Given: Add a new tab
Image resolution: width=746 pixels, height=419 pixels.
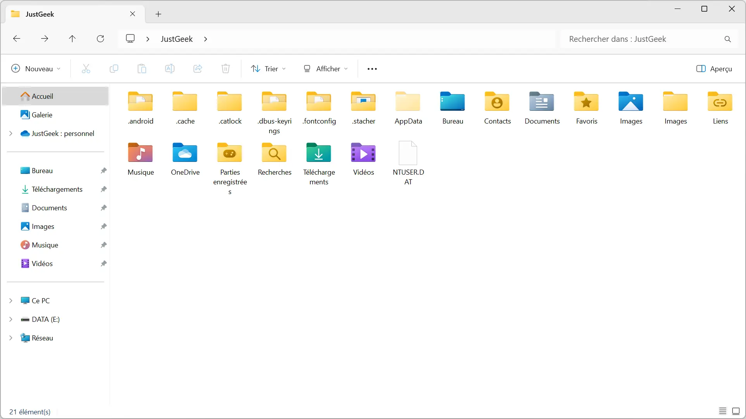Looking at the screenshot, I should [x=158, y=14].
